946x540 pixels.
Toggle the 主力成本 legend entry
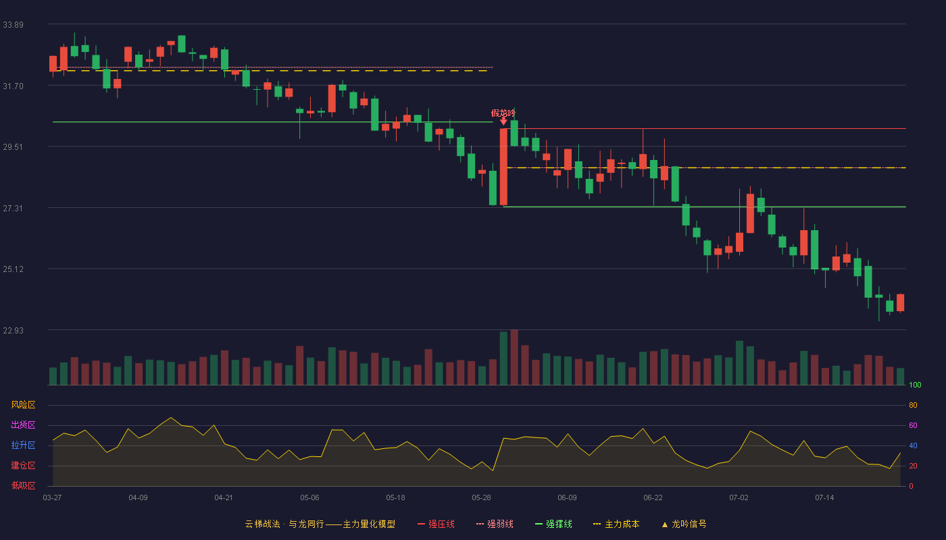pos(616,524)
